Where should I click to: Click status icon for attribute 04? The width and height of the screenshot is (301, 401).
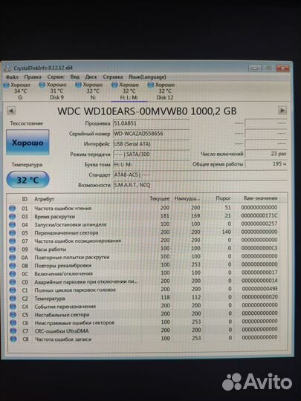pos(13,225)
